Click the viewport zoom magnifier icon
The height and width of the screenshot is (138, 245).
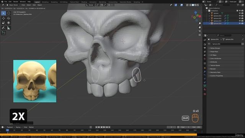tap(199, 23)
